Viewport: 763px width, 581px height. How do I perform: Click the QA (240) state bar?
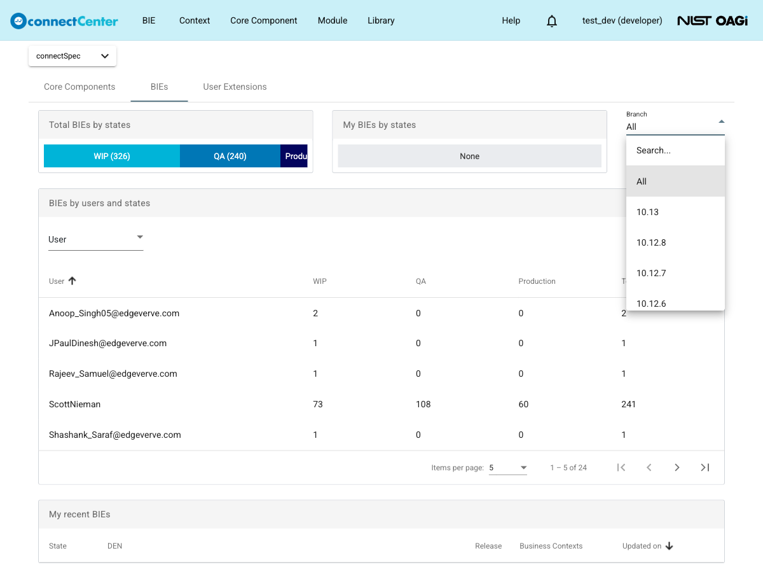point(230,156)
